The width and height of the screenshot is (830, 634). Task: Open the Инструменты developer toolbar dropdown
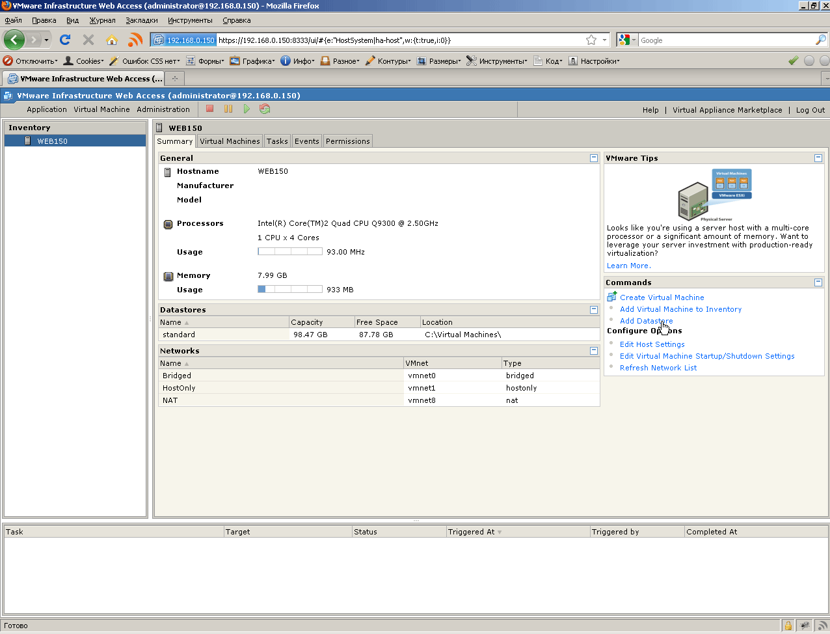[497, 61]
